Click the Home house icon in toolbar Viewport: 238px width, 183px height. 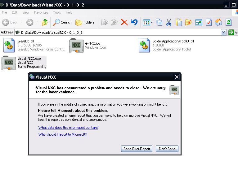click(218, 22)
